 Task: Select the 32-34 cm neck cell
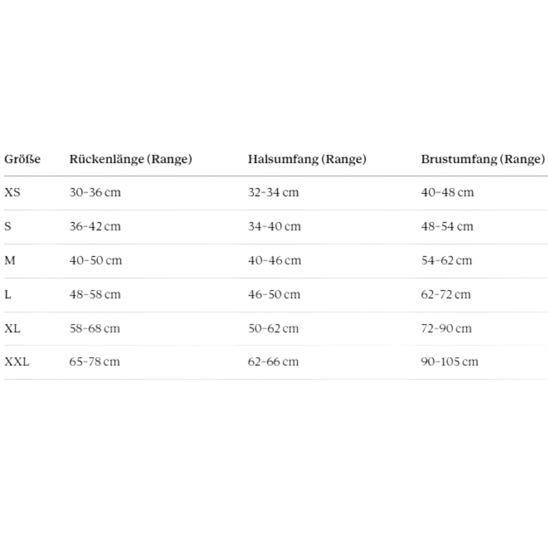coord(273,192)
